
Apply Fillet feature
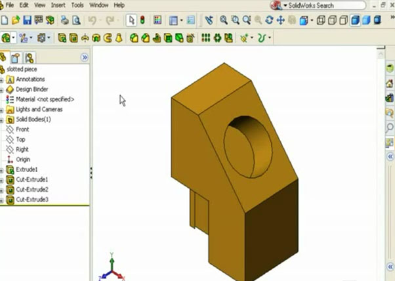(134, 38)
